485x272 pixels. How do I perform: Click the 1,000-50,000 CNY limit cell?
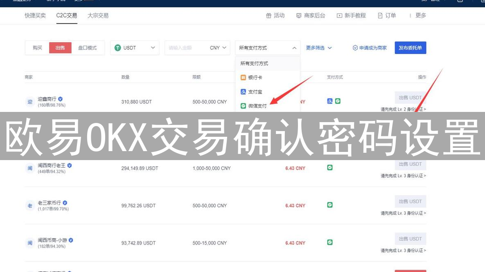(x=212, y=168)
